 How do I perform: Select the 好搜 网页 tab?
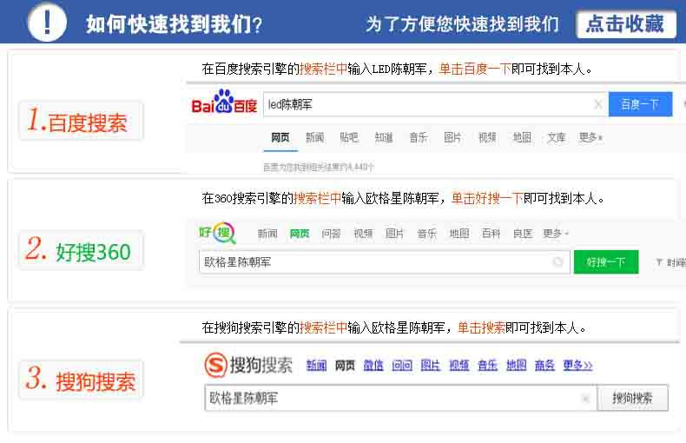pos(300,234)
